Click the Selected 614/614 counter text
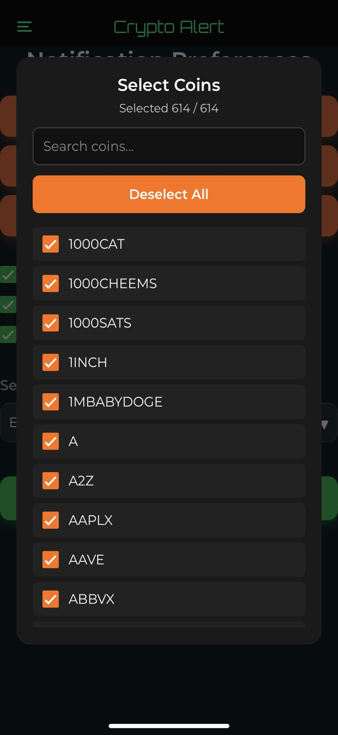338x735 pixels. pyautogui.click(x=169, y=108)
